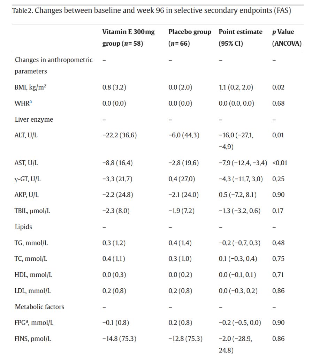This screenshot has width=312, height=357.
Task: Select the Liver enzyme section heading
Action: pos(34,119)
